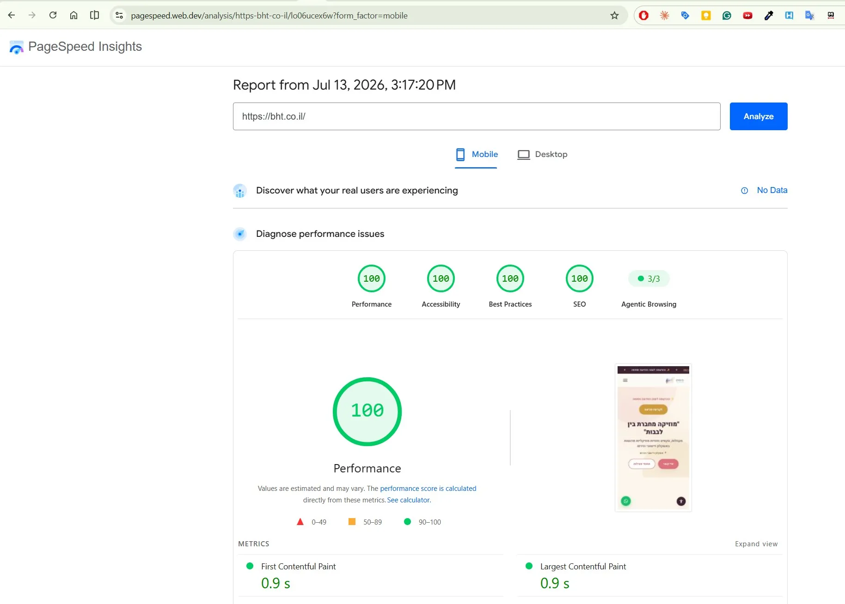Click Largest Contentful Paint metric label
The width and height of the screenshot is (845, 604).
(x=583, y=567)
